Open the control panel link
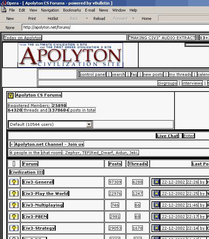 point(93,74)
